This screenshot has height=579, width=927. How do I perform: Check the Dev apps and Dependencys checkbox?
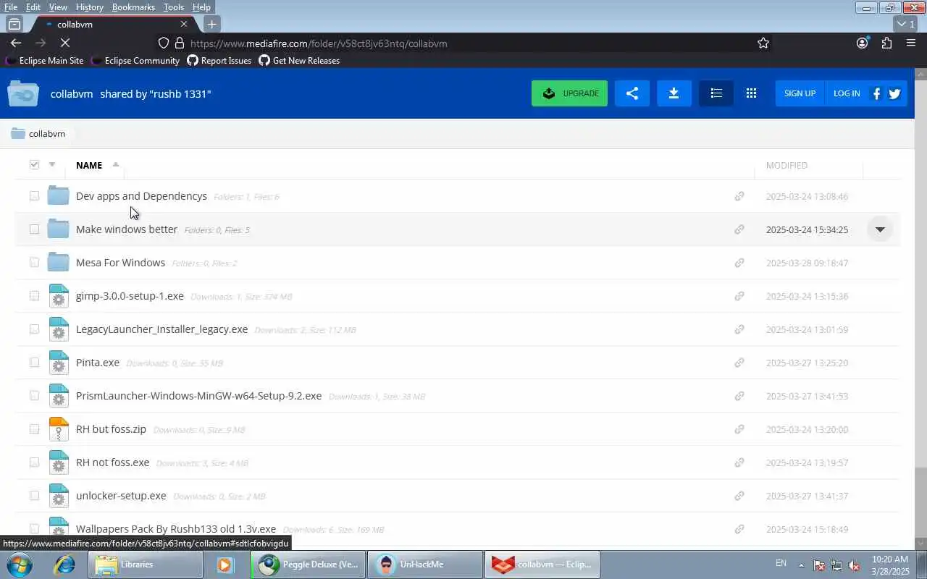coord(34,196)
